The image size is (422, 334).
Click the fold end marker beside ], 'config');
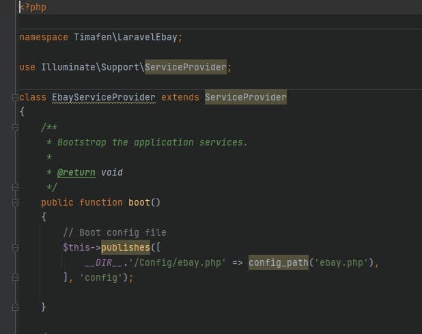point(15,277)
